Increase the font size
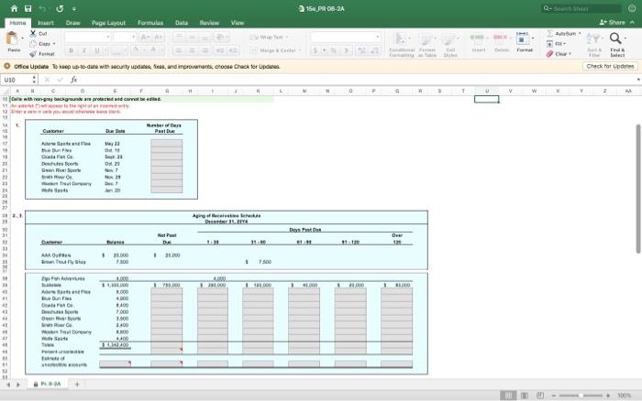Screen dimensions: 642x401 145,38
